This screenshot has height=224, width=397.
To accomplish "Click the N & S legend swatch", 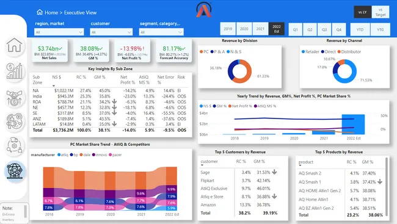I will click(228, 52).
